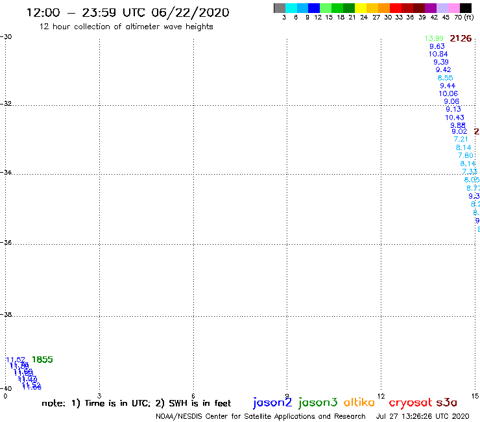Viewport: 480px width, 422px height.
Task: Select the altika satellite legend label
Action: pos(359,403)
